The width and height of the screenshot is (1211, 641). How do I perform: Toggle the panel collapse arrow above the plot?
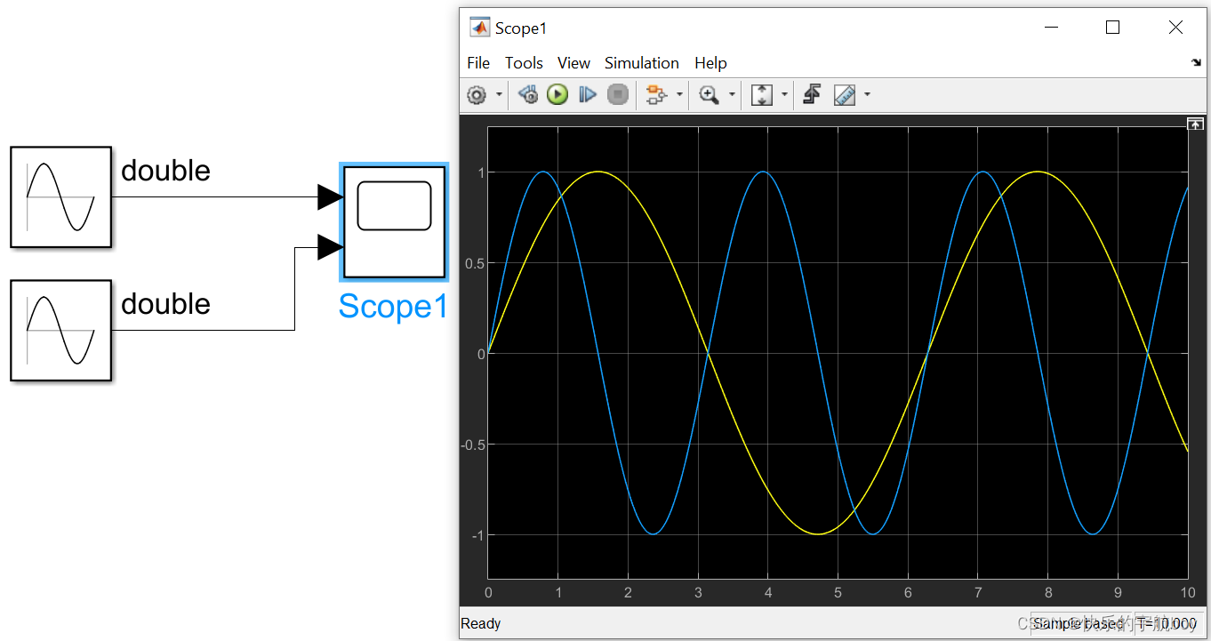1195,124
